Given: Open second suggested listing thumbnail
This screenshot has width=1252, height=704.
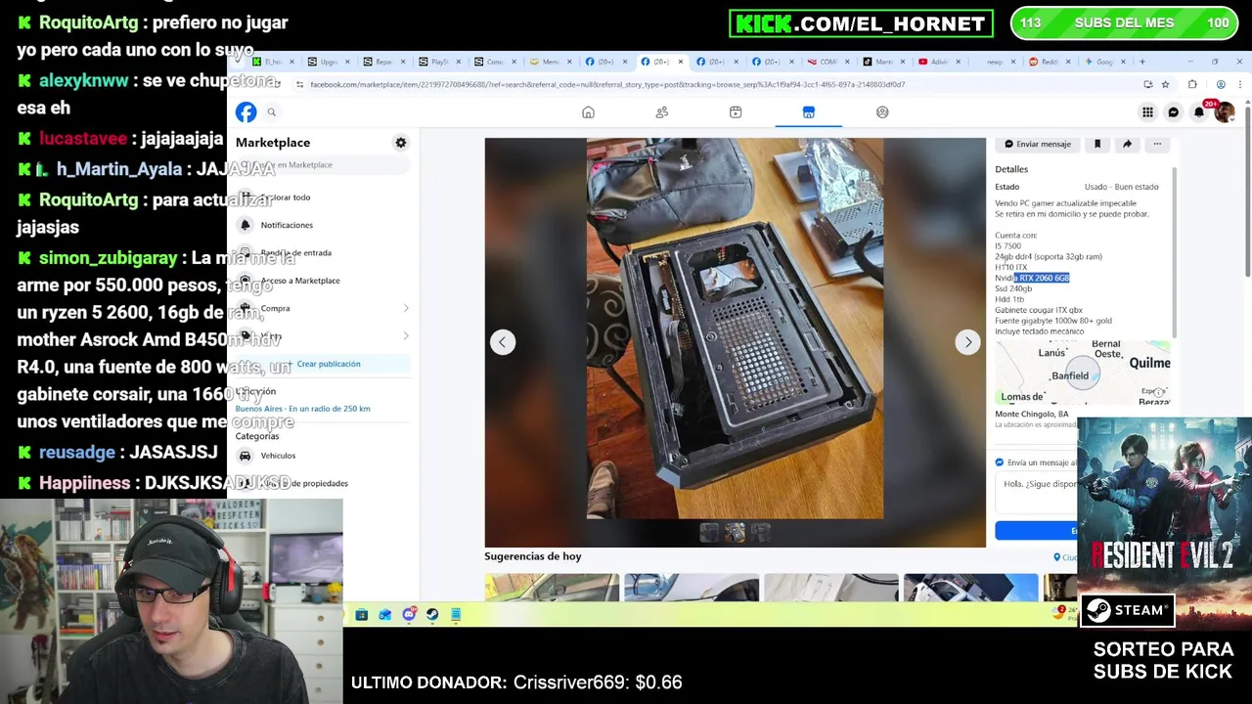Looking at the screenshot, I should [691, 588].
